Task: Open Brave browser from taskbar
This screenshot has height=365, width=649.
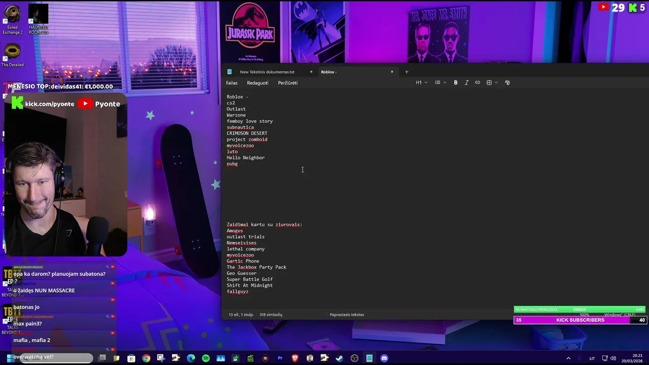Action: pos(295,358)
